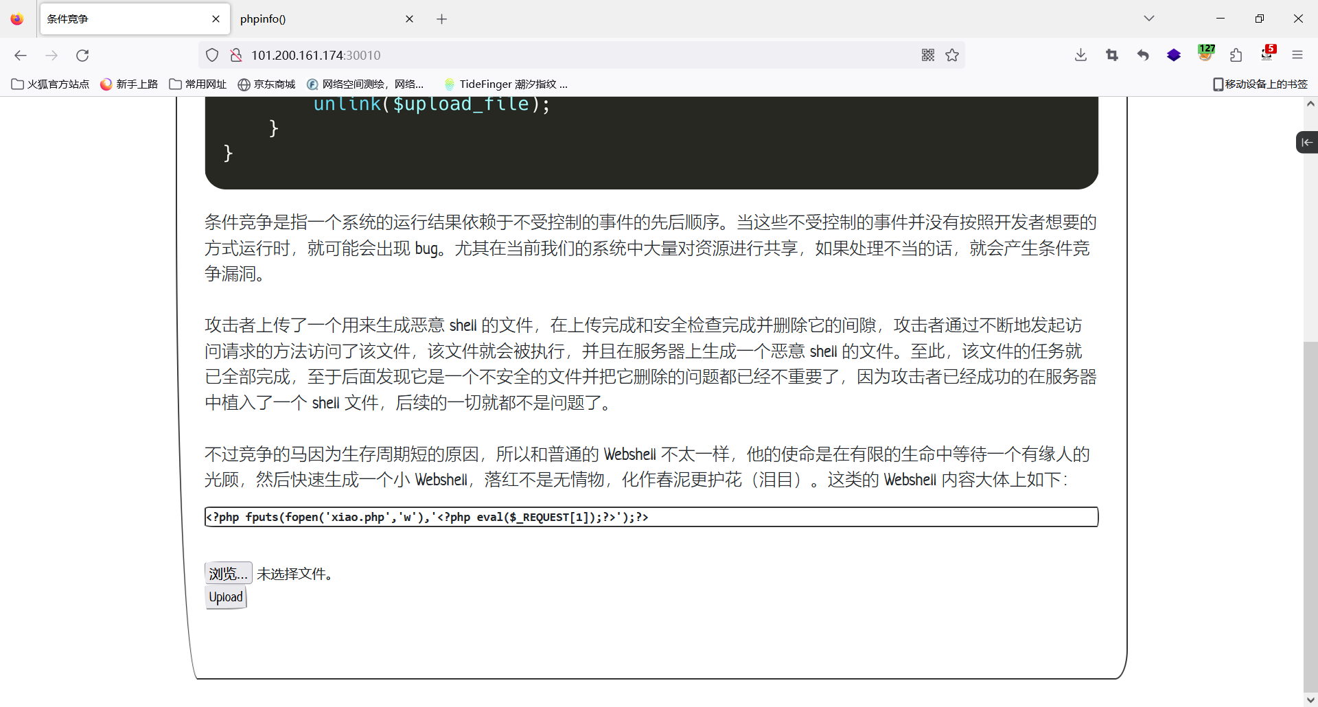
Task: Click the 未选择文件 label
Action: point(295,574)
